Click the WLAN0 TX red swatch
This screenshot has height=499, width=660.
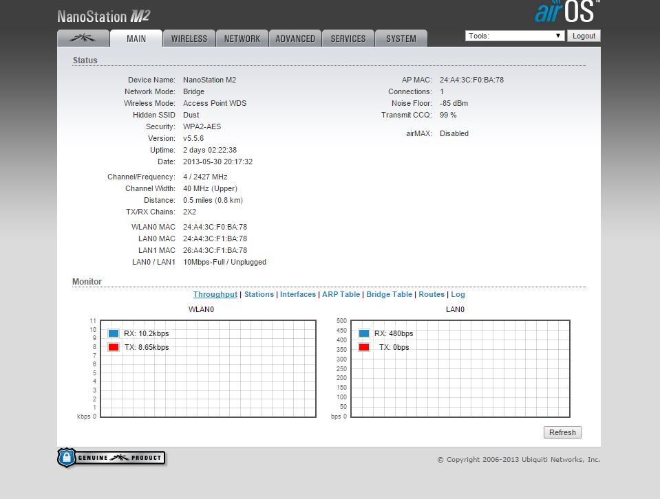pyautogui.click(x=114, y=347)
